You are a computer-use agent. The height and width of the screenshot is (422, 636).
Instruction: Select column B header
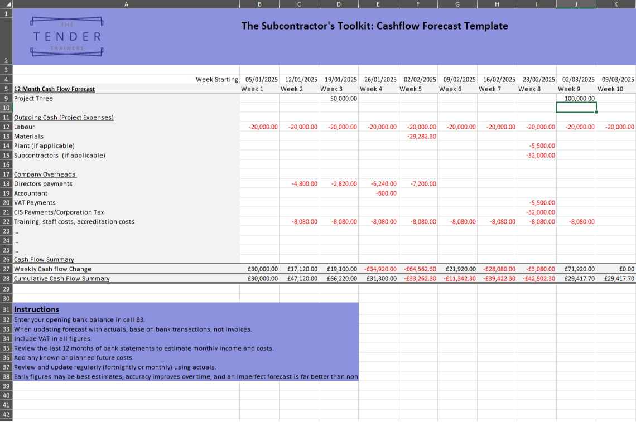coord(259,4)
